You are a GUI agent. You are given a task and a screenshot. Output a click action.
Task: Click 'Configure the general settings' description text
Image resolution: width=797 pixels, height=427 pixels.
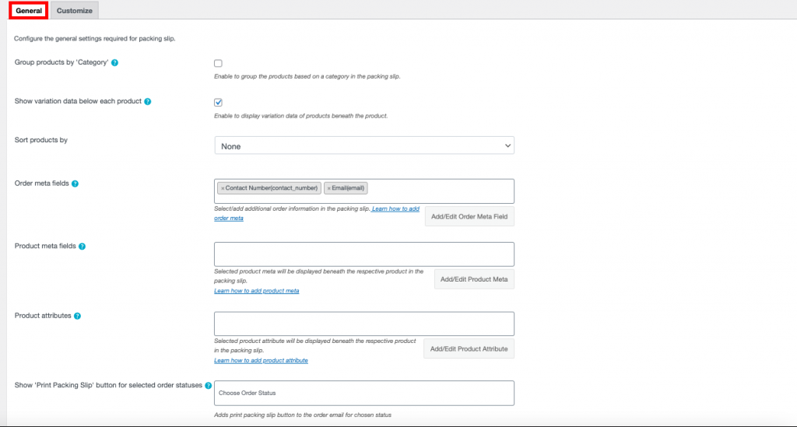94,39
